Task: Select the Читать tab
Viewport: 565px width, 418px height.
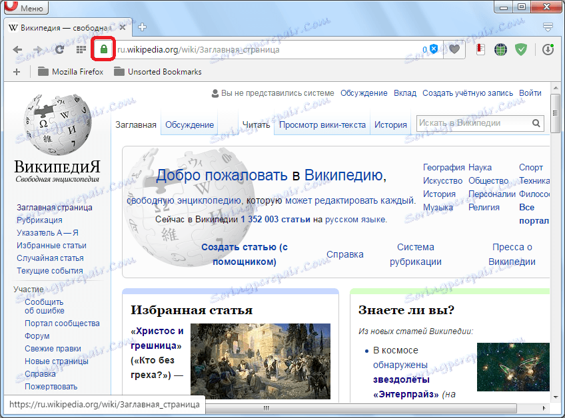Action: coord(256,125)
